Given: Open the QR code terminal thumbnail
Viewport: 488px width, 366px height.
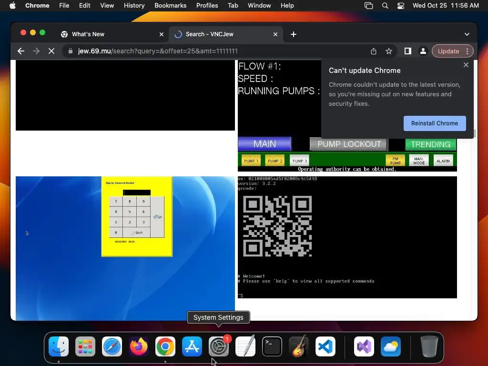Looking at the screenshot, I should (x=347, y=237).
